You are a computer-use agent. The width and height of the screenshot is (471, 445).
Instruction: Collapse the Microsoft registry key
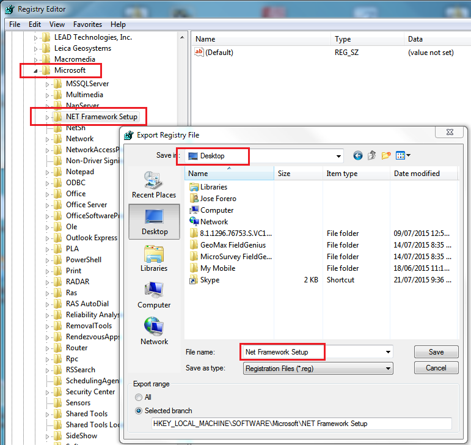[35, 71]
